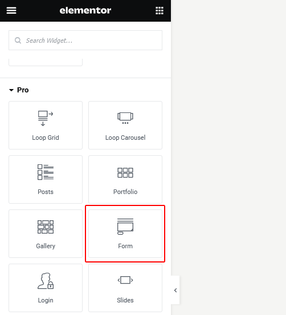
Task: Focus the Search Widget input field
Action: [85, 41]
